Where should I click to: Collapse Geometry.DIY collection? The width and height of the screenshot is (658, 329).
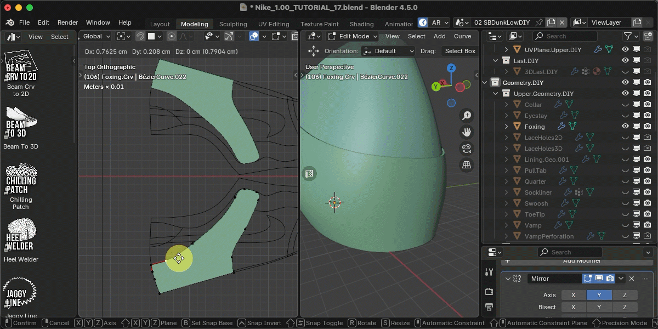point(484,83)
